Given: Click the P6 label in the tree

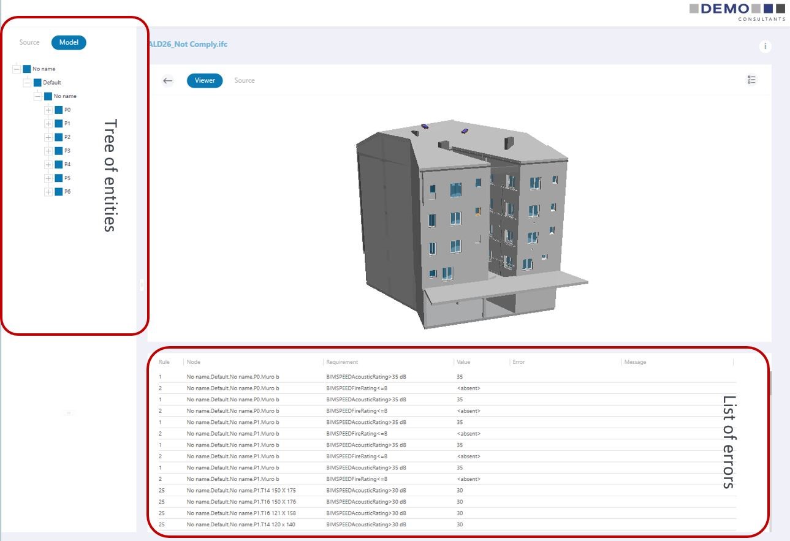Looking at the screenshot, I should [x=67, y=192].
